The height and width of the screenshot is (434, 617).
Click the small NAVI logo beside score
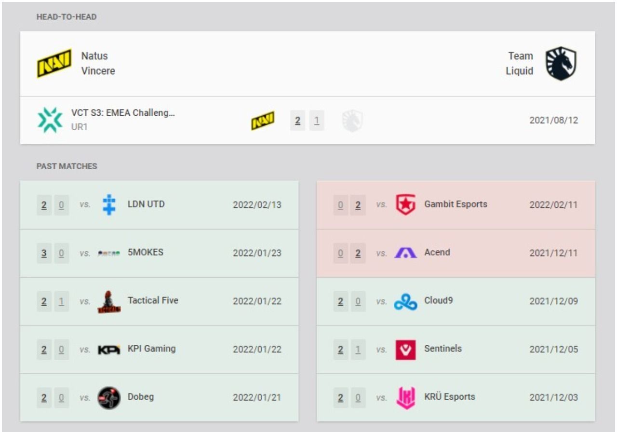pyautogui.click(x=263, y=121)
